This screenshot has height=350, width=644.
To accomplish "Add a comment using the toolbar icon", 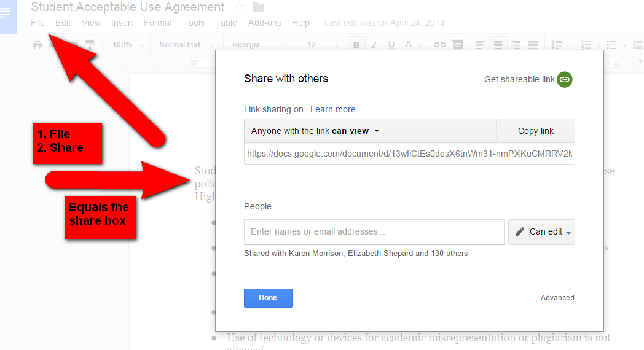I will point(458,44).
